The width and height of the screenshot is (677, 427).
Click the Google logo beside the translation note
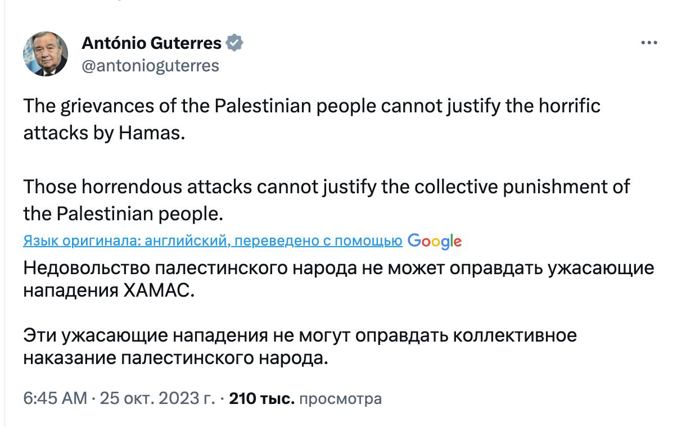[x=434, y=241]
